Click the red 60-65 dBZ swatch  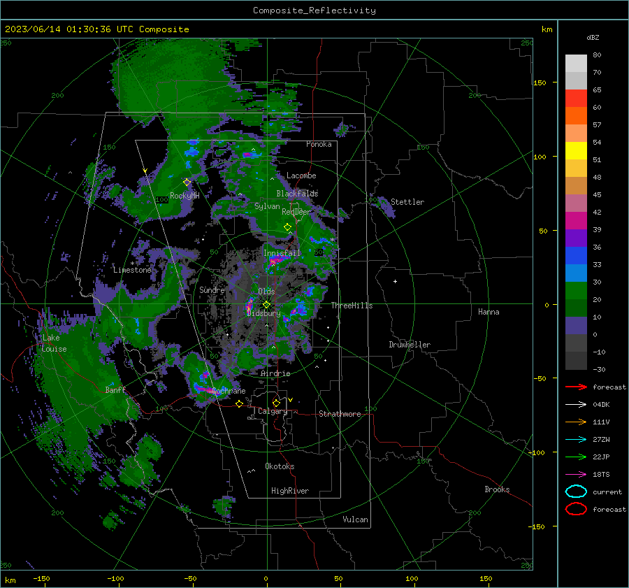576,99
